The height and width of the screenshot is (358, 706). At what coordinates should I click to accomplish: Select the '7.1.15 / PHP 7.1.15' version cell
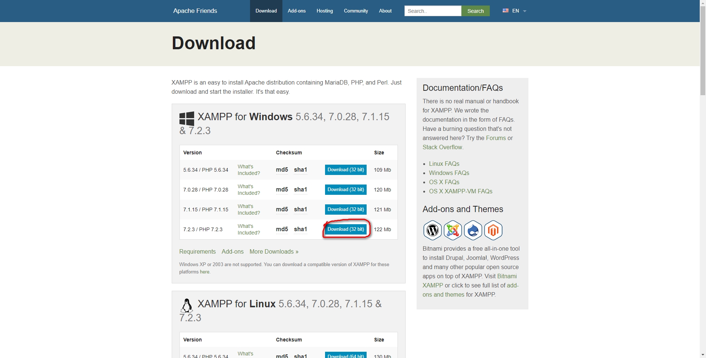click(206, 210)
